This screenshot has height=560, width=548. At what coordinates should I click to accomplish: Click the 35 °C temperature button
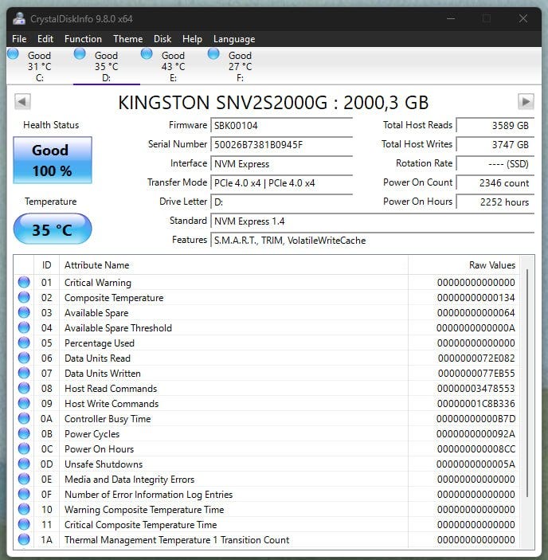tap(53, 229)
